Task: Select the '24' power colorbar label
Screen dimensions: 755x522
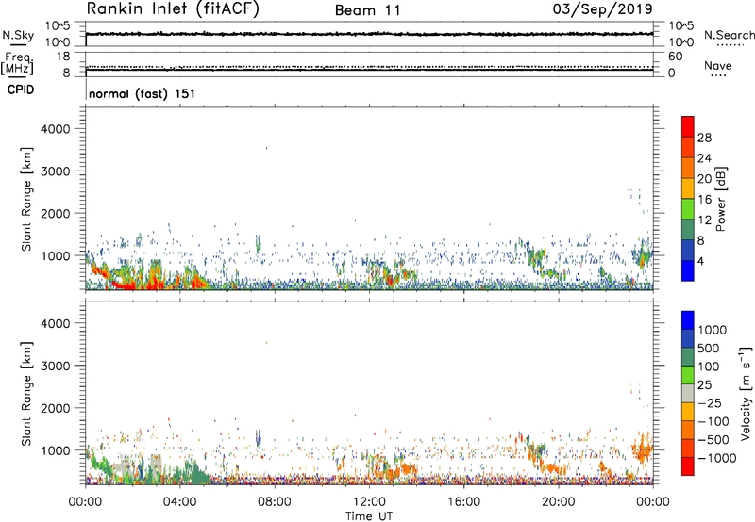Action: point(704,158)
